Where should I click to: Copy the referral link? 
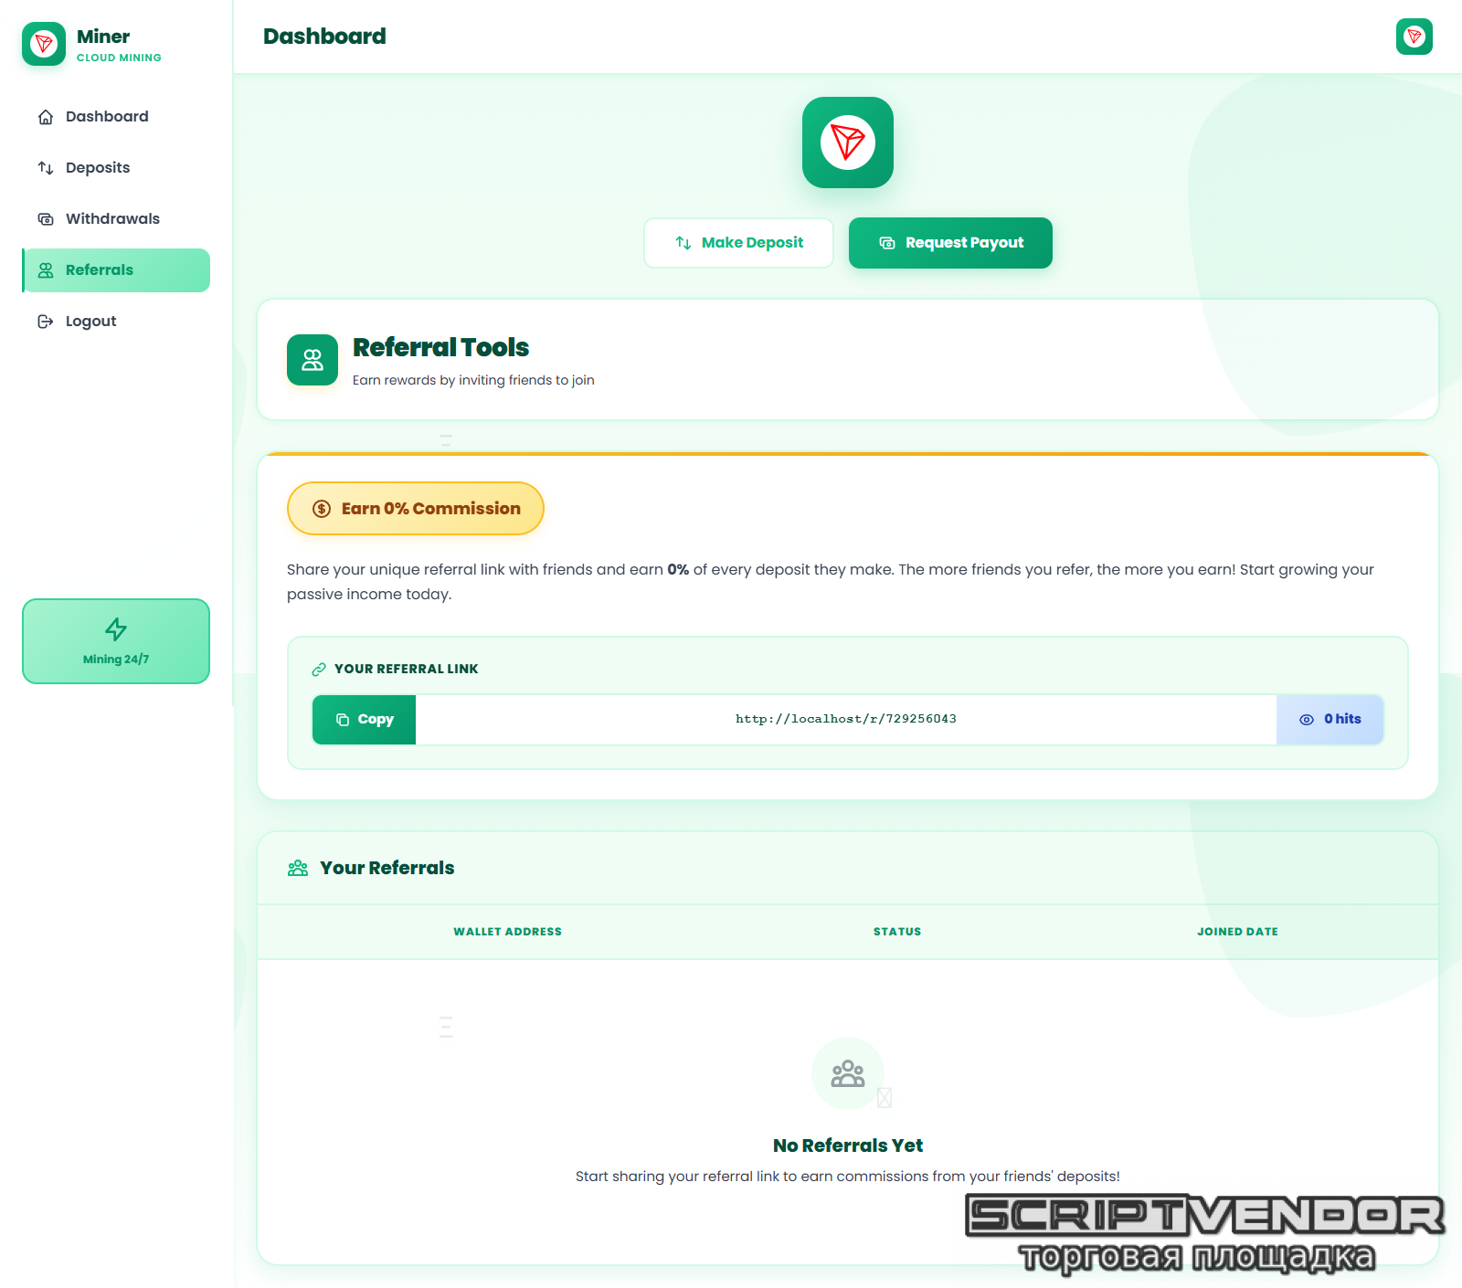[x=365, y=720]
